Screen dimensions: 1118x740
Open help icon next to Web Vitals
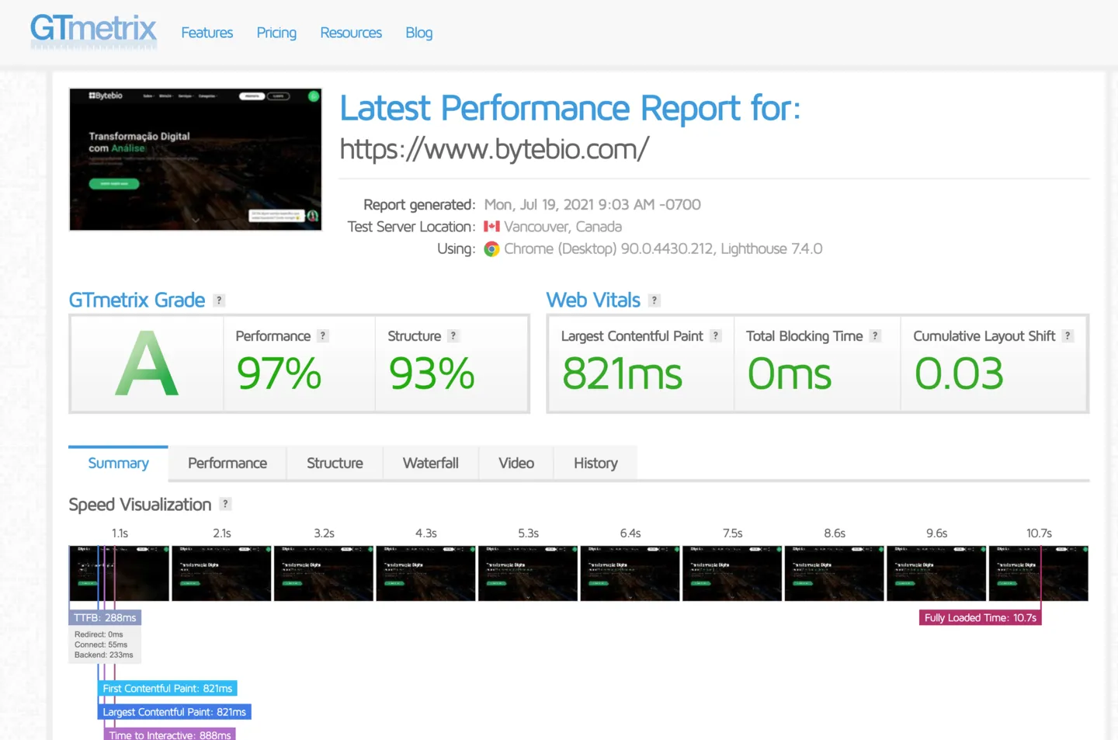[654, 301]
